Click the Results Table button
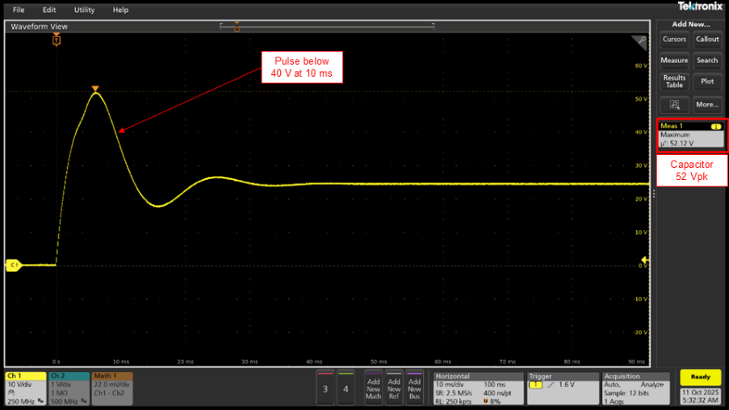This screenshot has width=729, height=410. pos(674,82)
